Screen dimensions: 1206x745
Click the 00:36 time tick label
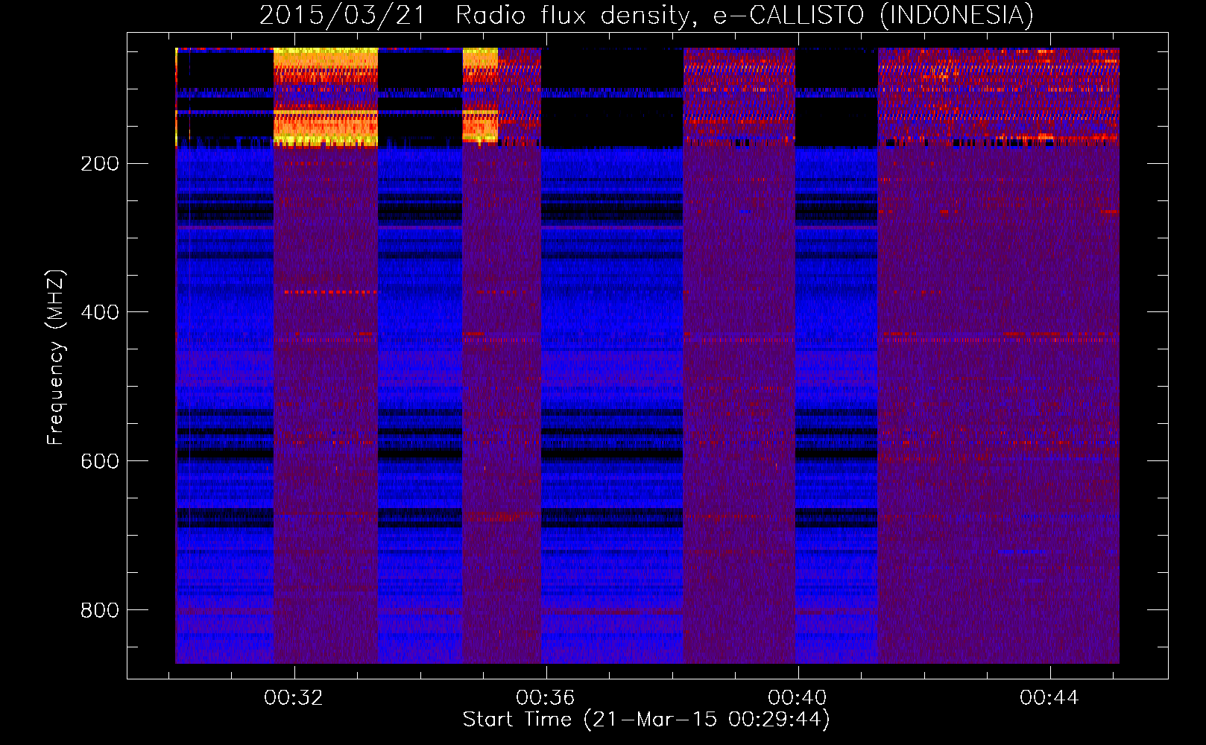(546, 697)
